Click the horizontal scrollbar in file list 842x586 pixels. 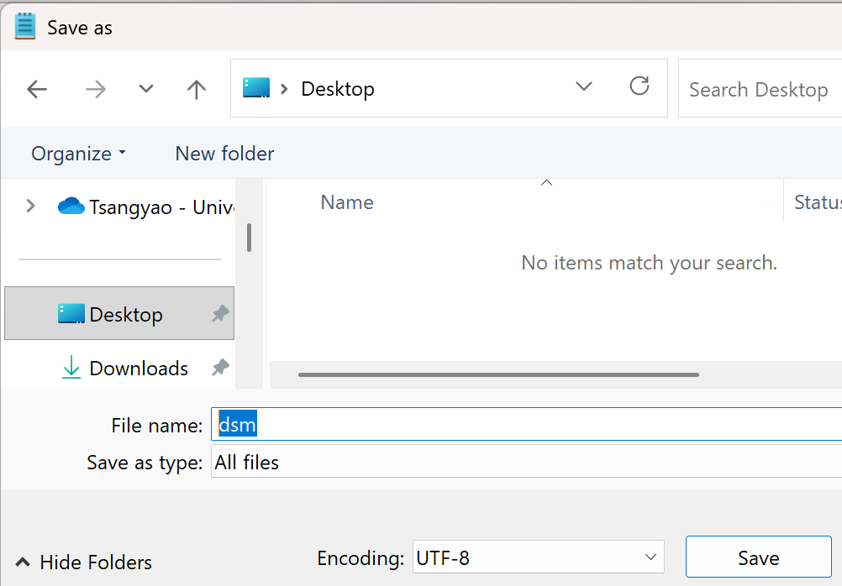pyautogui.click(x=497, y=374)
